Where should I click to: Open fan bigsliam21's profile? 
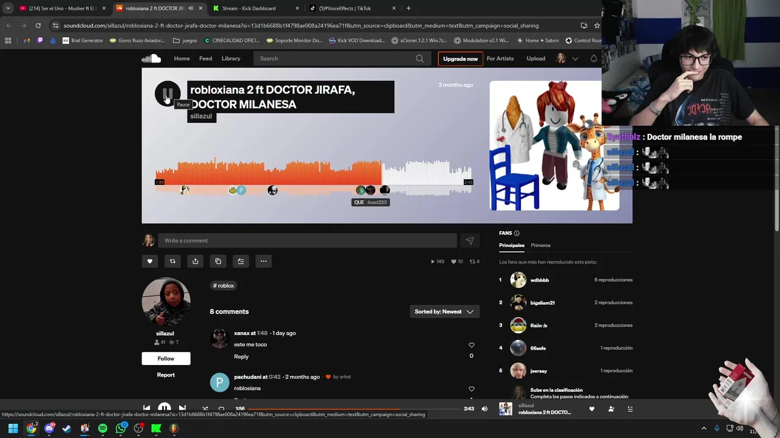pyautogui.click(x=542, y=302)
